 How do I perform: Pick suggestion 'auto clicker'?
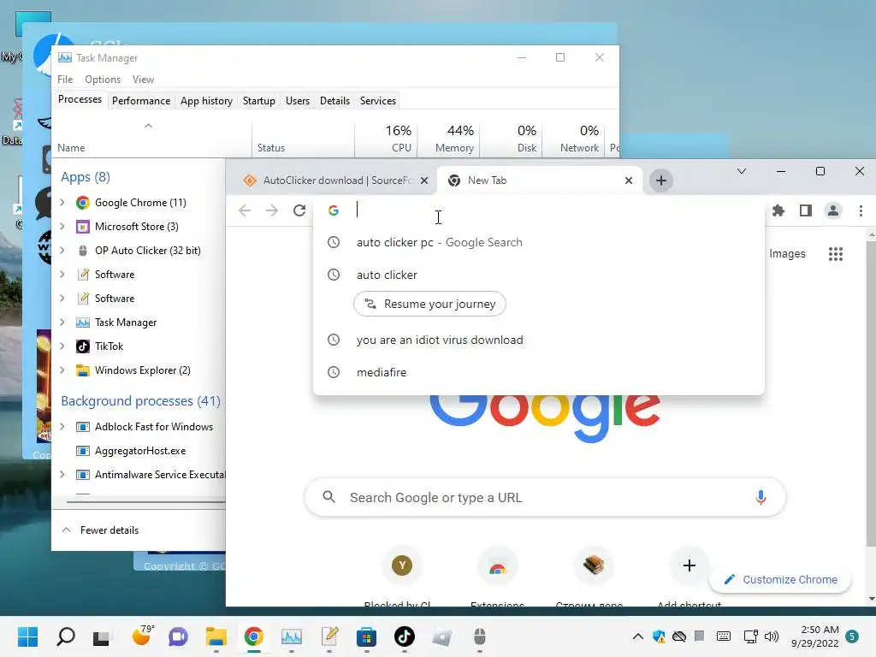click(x=539, y=275)
